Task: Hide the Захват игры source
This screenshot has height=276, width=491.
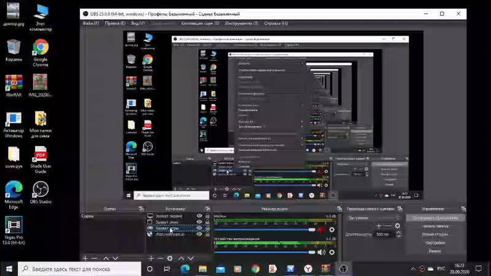Action: click(x=199, y=228)
